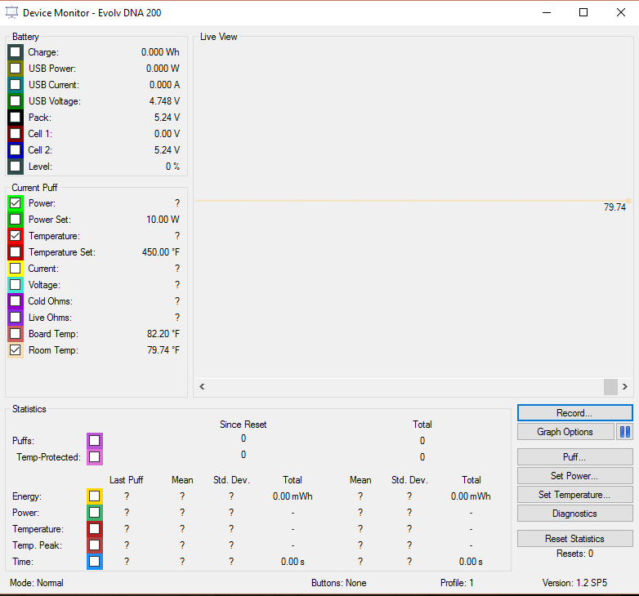
Task: Open Diagnostics
Action: pyautogui.click(x=574, y=514)
